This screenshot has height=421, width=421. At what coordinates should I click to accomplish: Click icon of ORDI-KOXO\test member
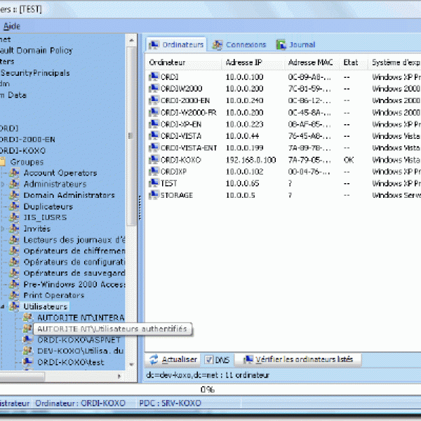point(27,362)
